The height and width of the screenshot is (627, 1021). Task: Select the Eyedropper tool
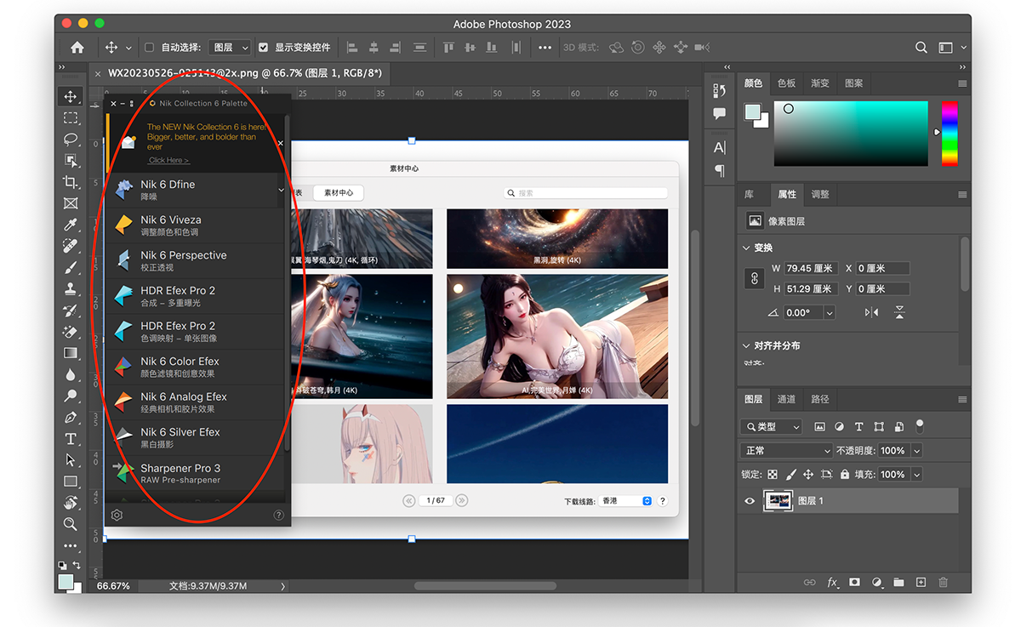coord(71,225)
